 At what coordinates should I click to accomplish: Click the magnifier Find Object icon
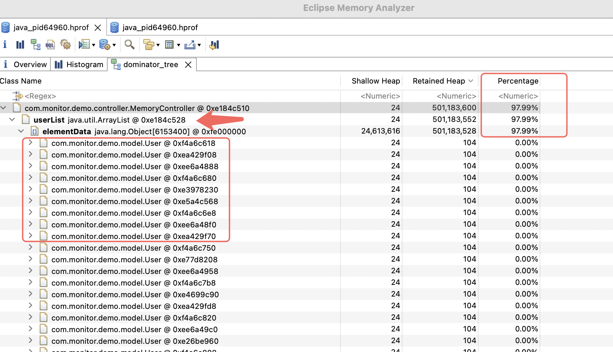(x=129, y=45)
